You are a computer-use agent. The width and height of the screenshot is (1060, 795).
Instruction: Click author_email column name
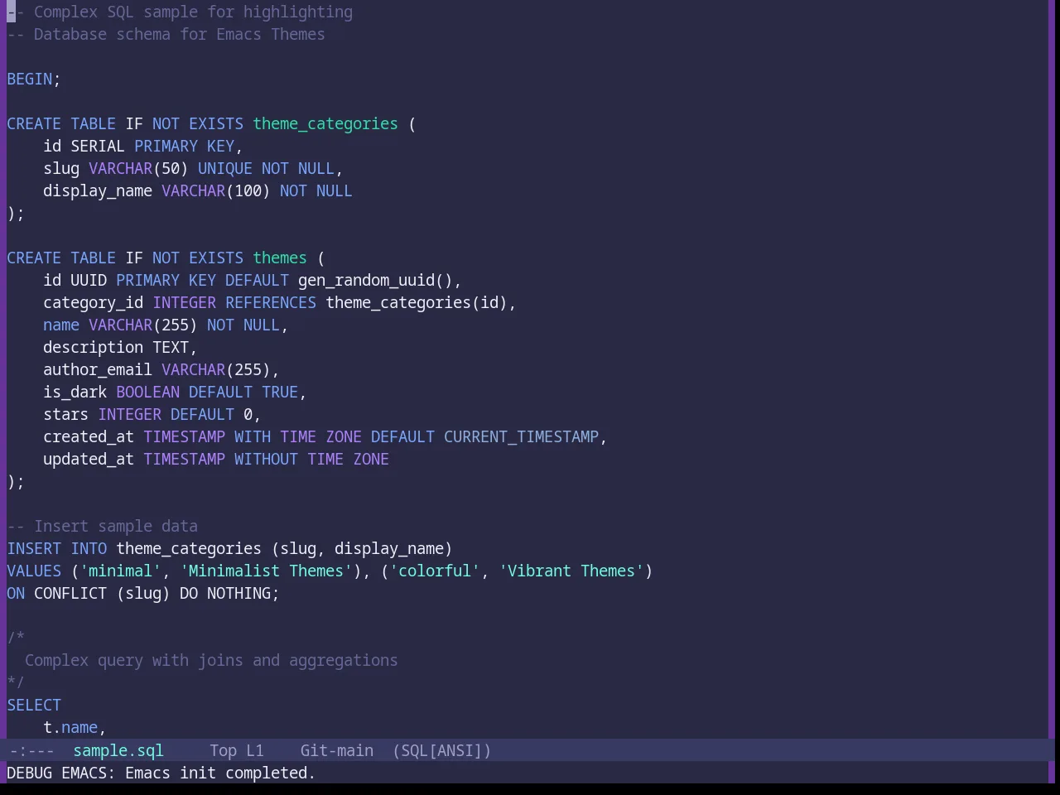98,369
